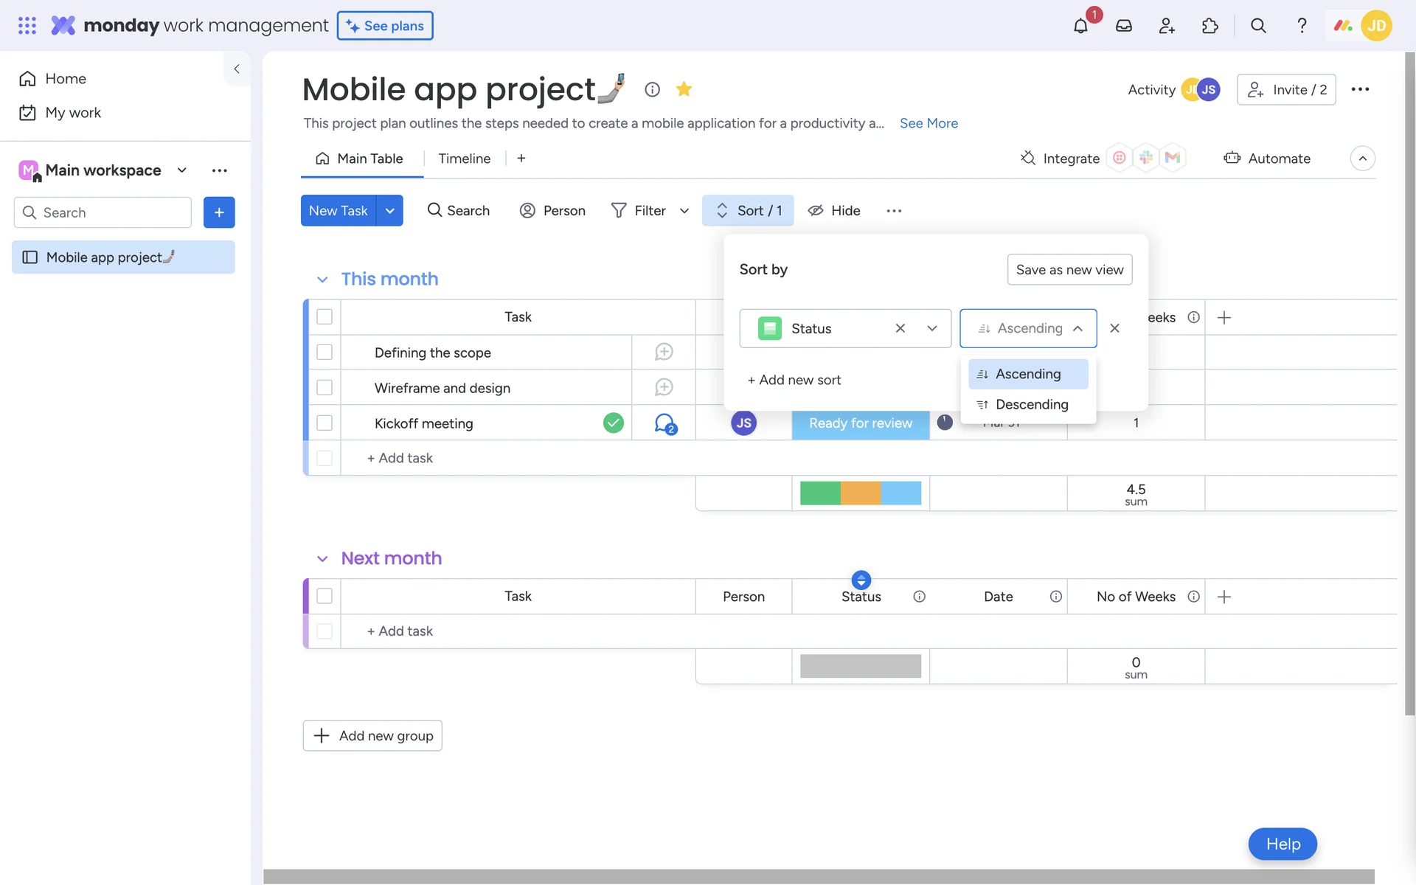Click the sidebar Search input field

[111, 212]
